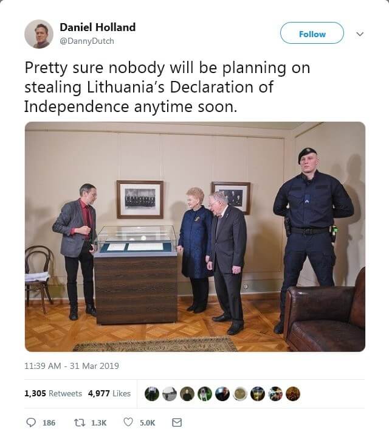Expand the tweet options chevron
The height and width of the screenshot is (445, 389).
(x=360, y=34)
